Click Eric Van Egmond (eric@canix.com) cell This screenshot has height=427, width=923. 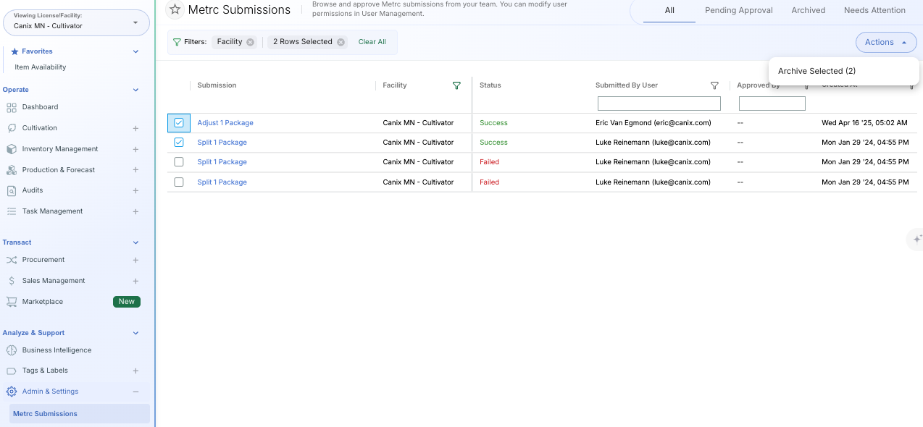pos(653,123)
